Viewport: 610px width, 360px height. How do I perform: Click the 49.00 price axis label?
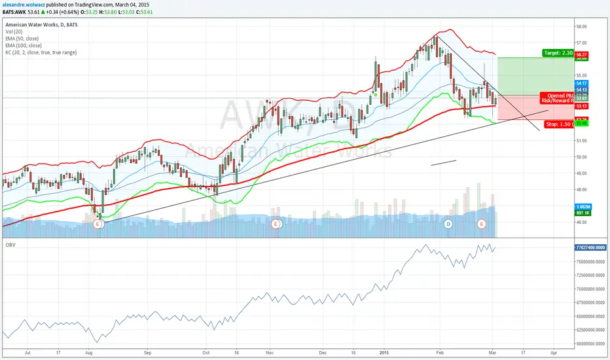582,173
